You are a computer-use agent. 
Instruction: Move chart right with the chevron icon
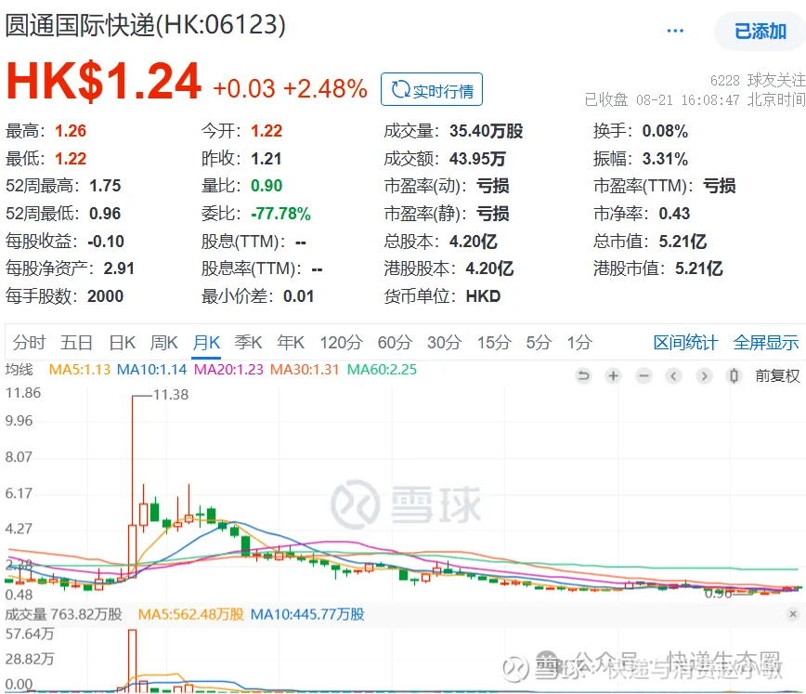704,376
